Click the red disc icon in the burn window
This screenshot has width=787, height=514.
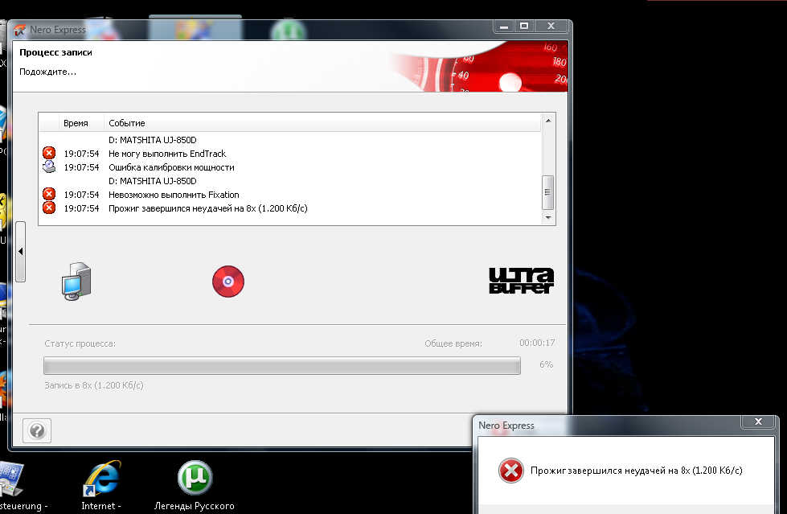(228, 282)
